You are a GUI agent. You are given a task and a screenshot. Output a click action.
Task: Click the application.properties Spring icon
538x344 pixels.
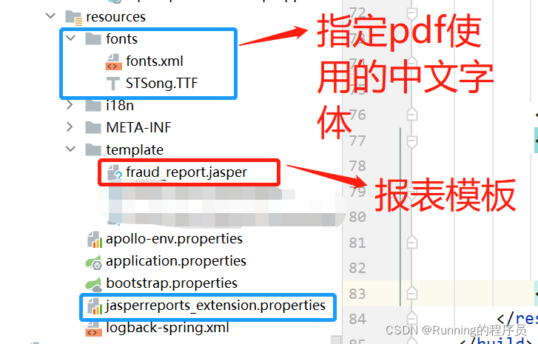tap(94, 262)
